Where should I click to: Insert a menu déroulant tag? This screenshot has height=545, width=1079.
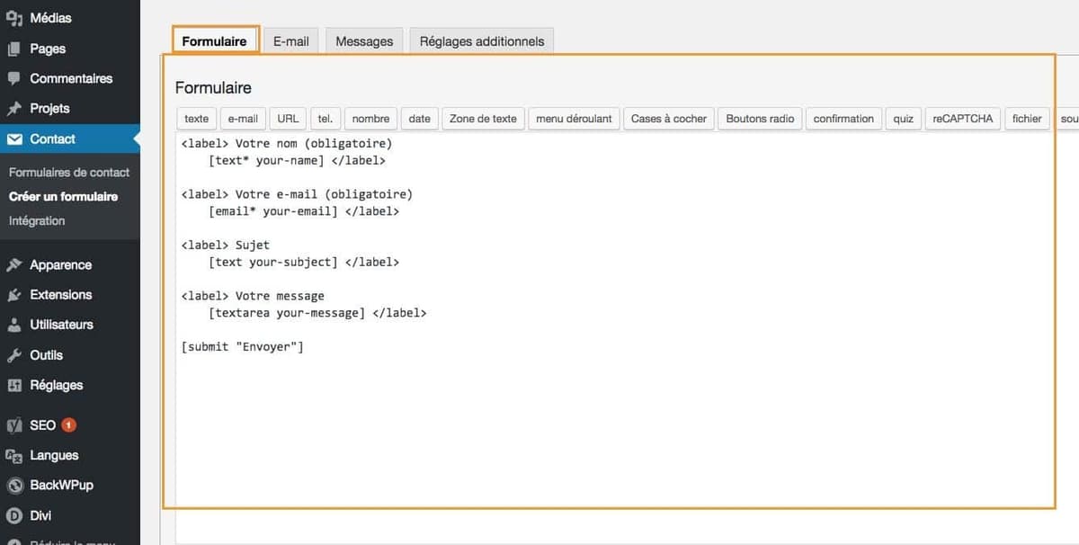[574, 118]
